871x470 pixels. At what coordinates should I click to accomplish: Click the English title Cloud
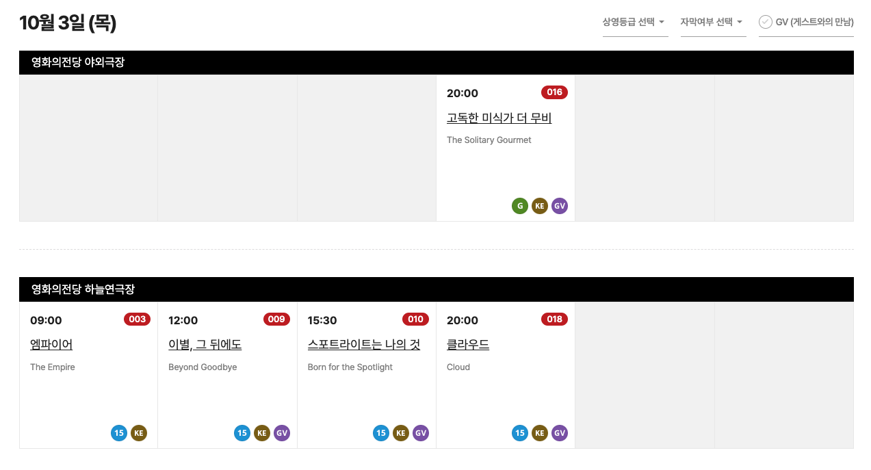click(458, 367)
